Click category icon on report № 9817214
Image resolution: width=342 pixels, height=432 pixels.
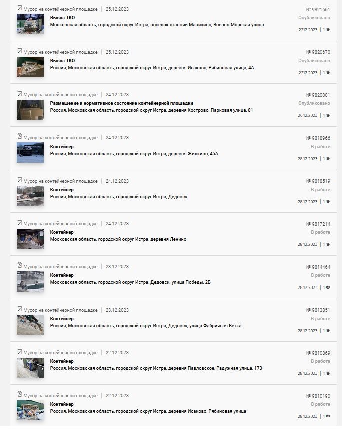(x=19, y=223)
